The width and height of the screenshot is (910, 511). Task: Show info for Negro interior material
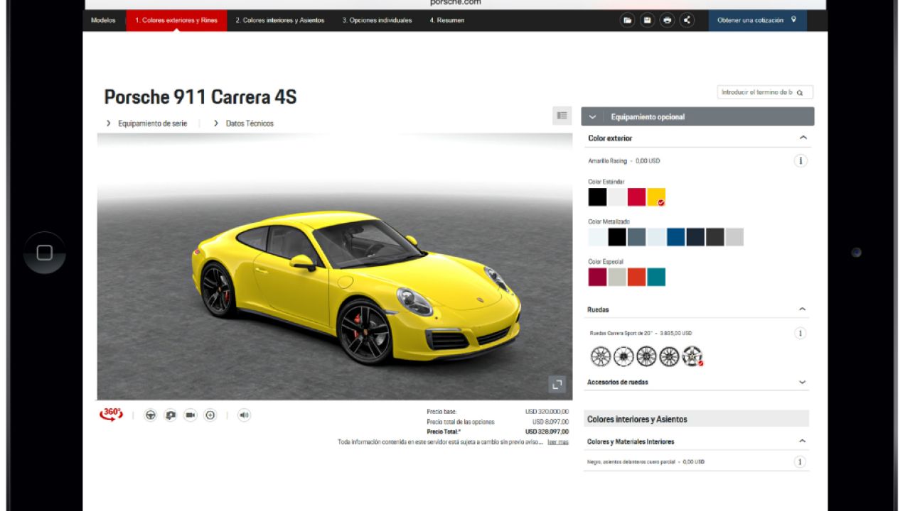(x=800, y=462)
